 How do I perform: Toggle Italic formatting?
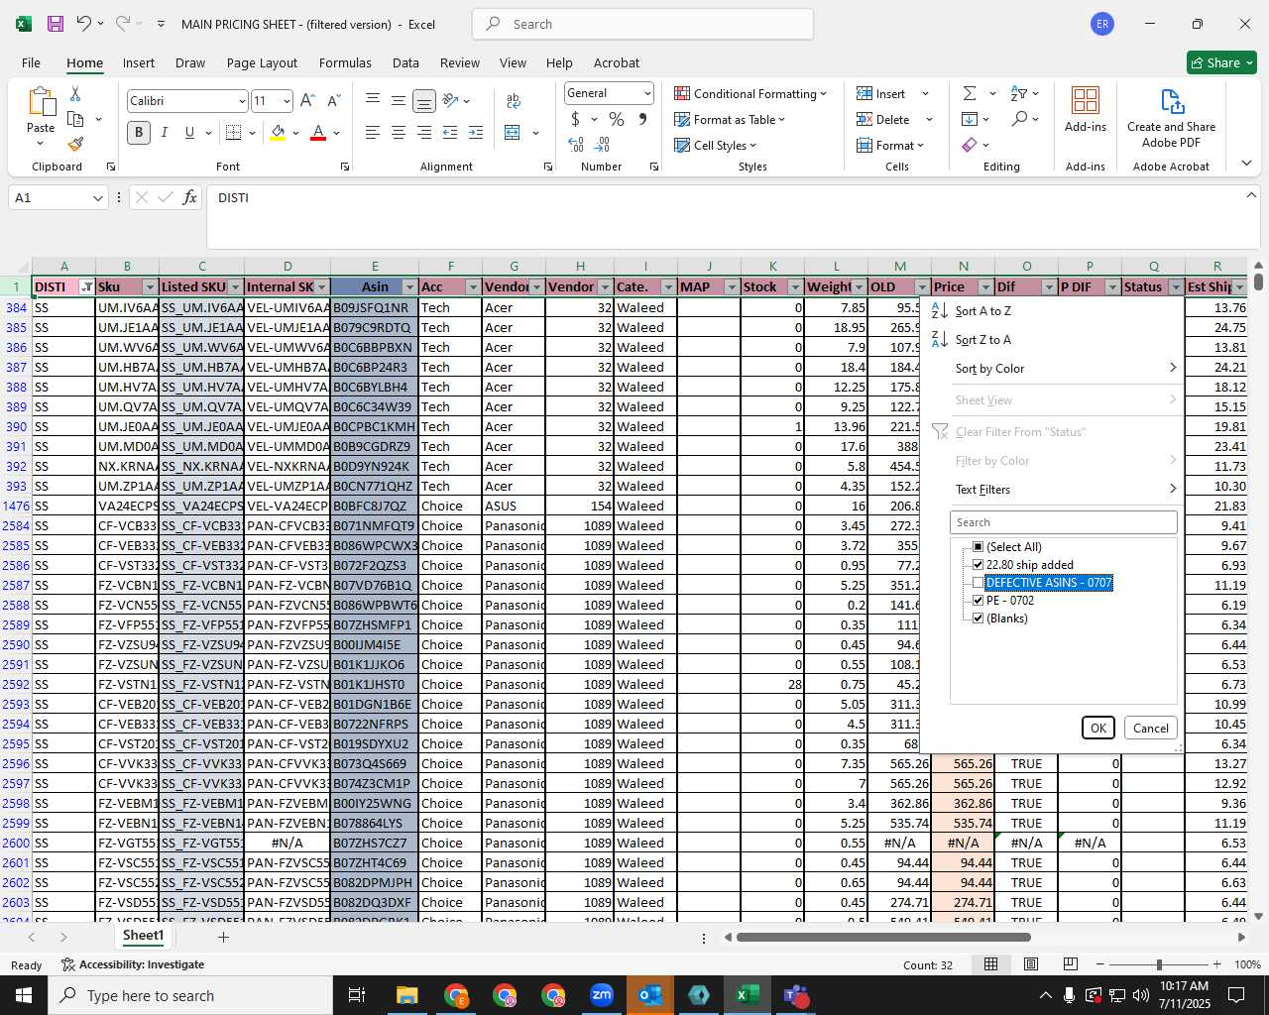164,133
